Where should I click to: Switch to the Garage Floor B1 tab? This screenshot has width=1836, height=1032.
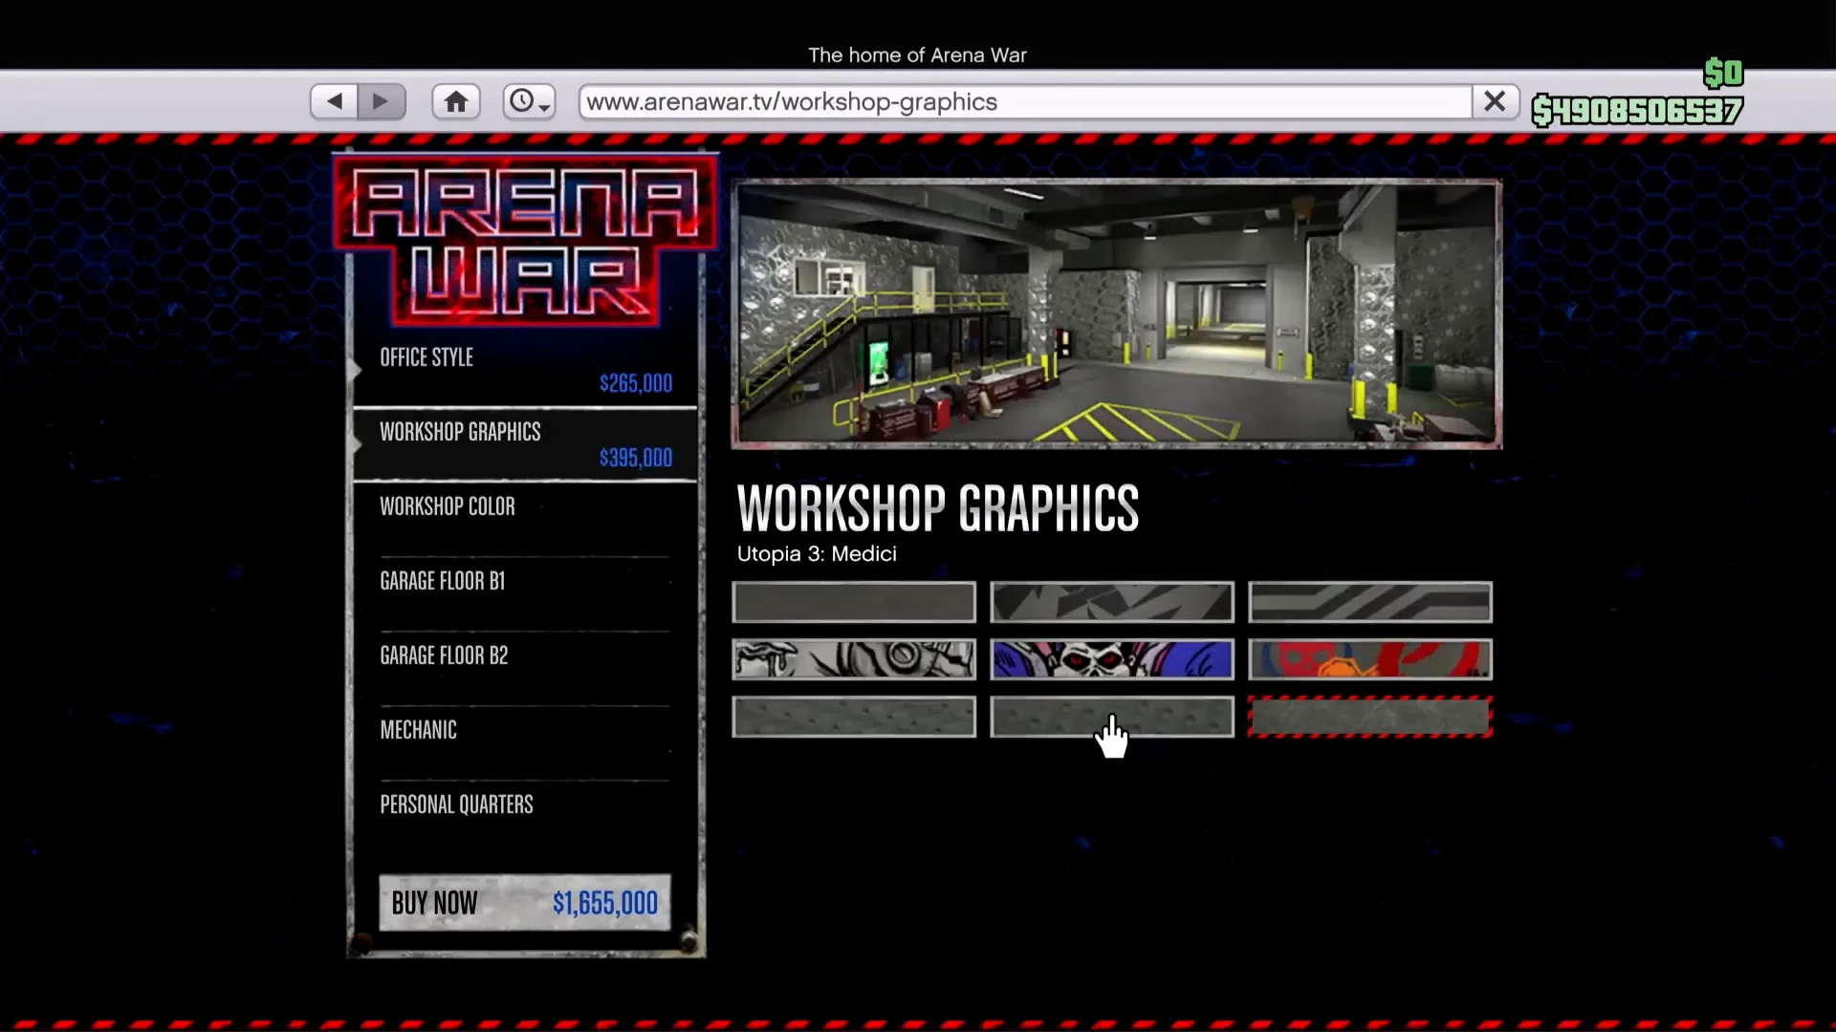point(442,580)
